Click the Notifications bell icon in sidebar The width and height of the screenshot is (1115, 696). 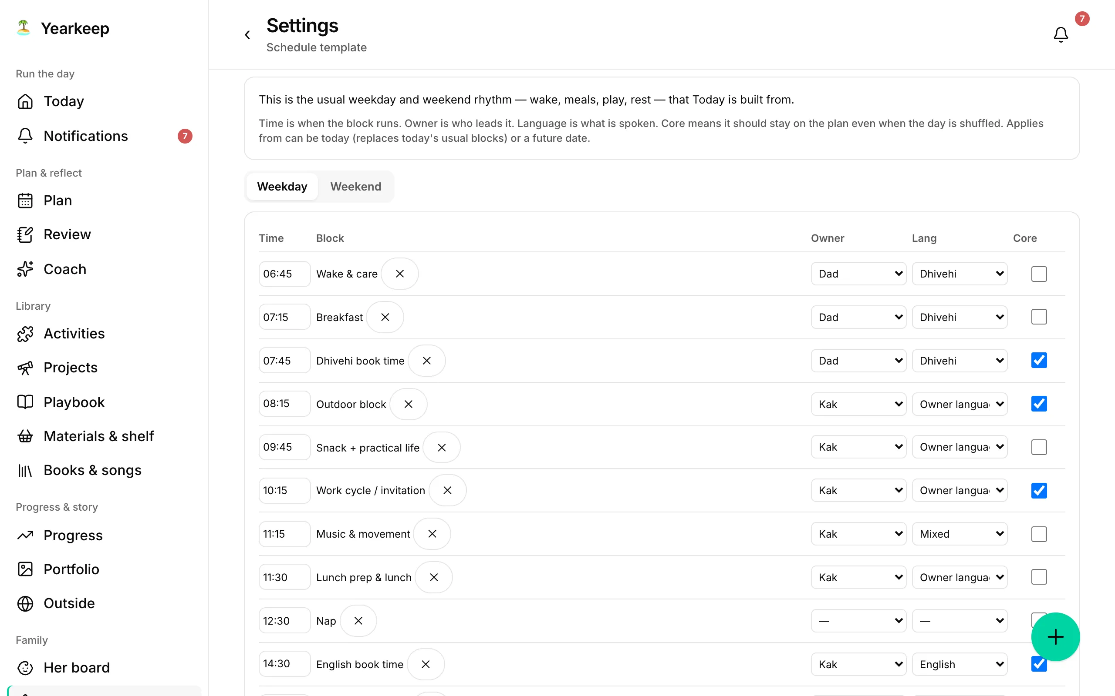click(25, 136)
